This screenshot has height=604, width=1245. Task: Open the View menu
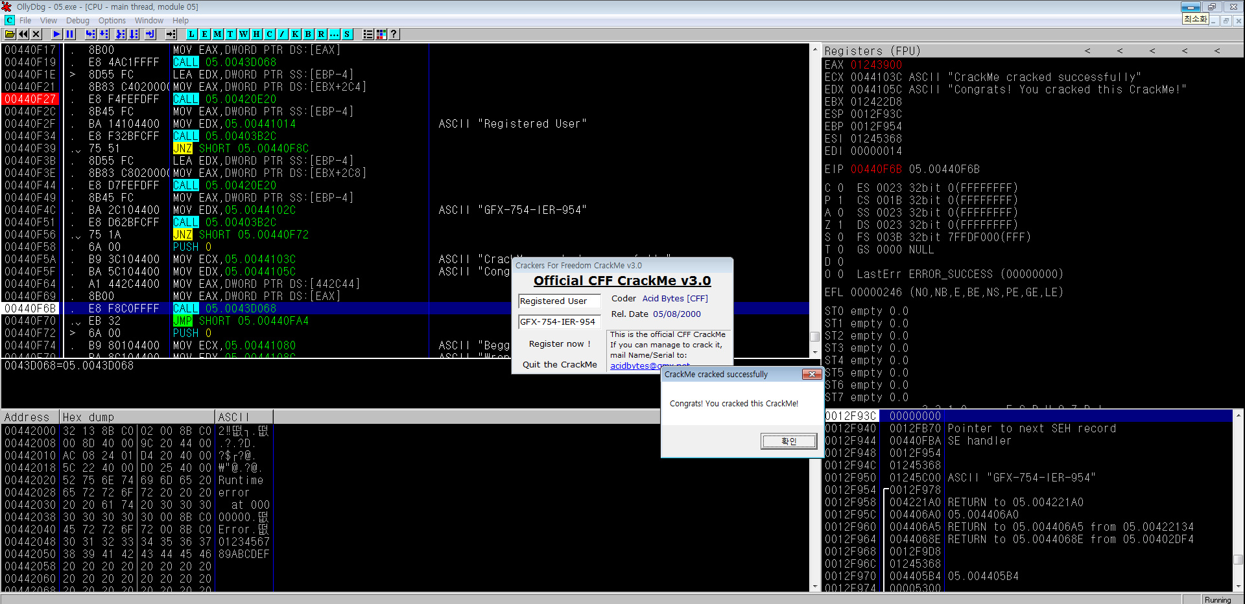pos(49,21)
